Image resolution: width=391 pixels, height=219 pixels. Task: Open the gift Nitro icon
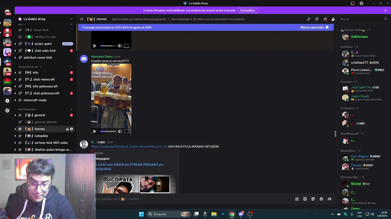[297, 199]
